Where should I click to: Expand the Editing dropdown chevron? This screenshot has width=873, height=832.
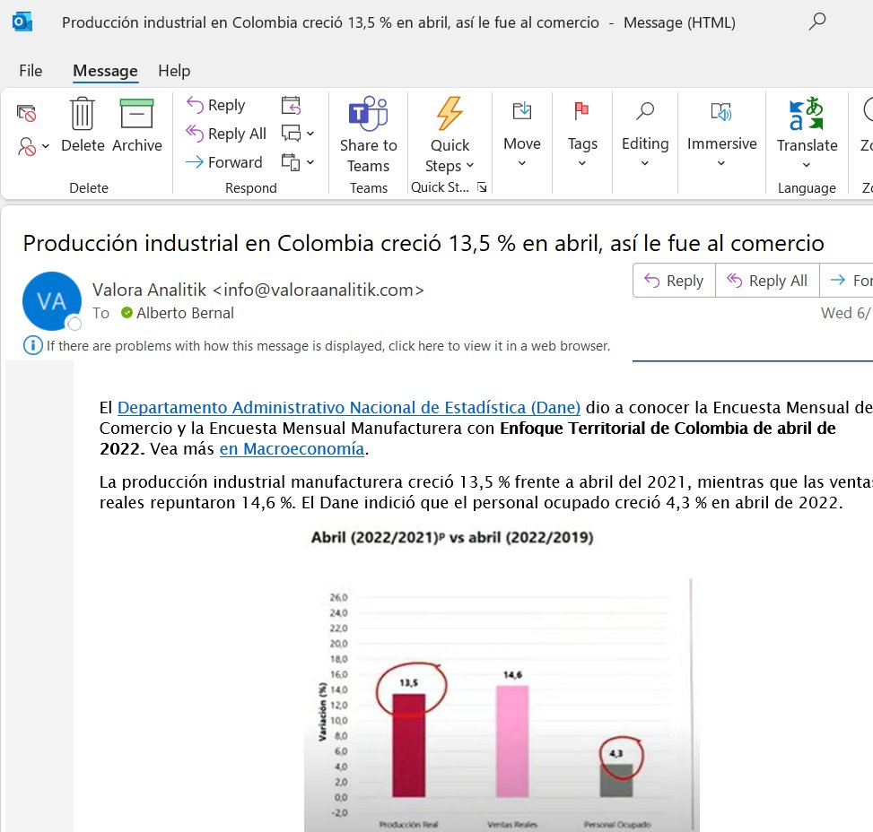645,163
